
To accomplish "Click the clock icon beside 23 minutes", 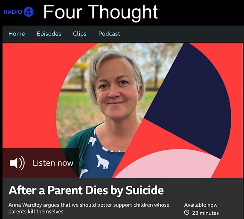I will pos(187,212).
